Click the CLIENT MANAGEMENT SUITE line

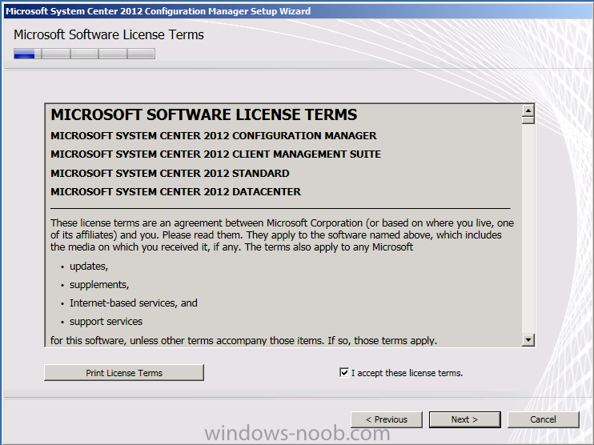pos(216,154)
